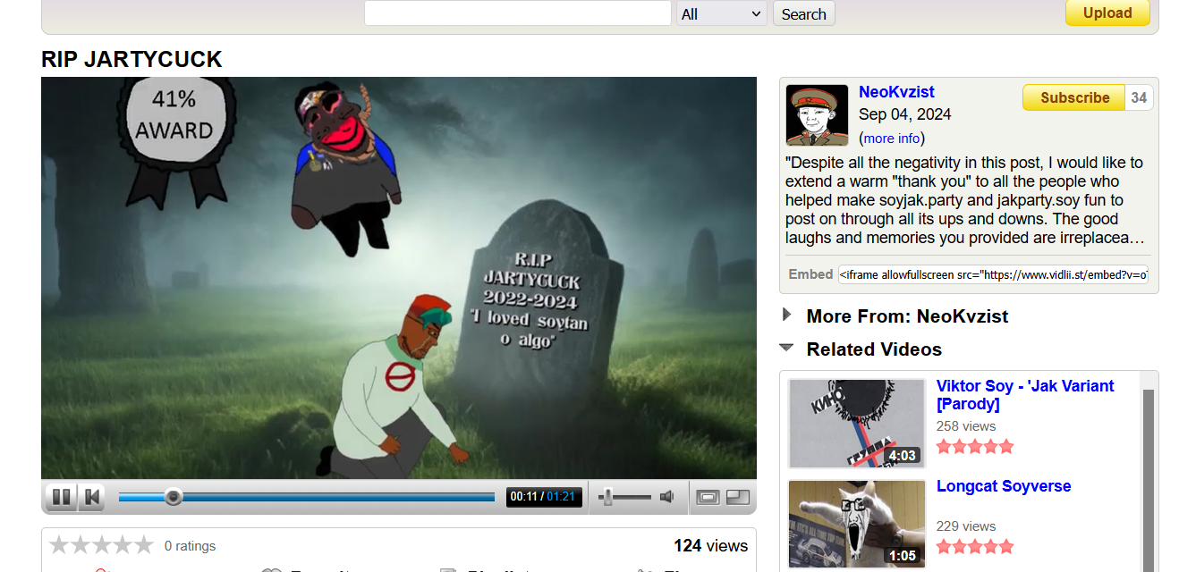Pause the video playback
The image size is (1179, 572).
[x=61, y=497]
